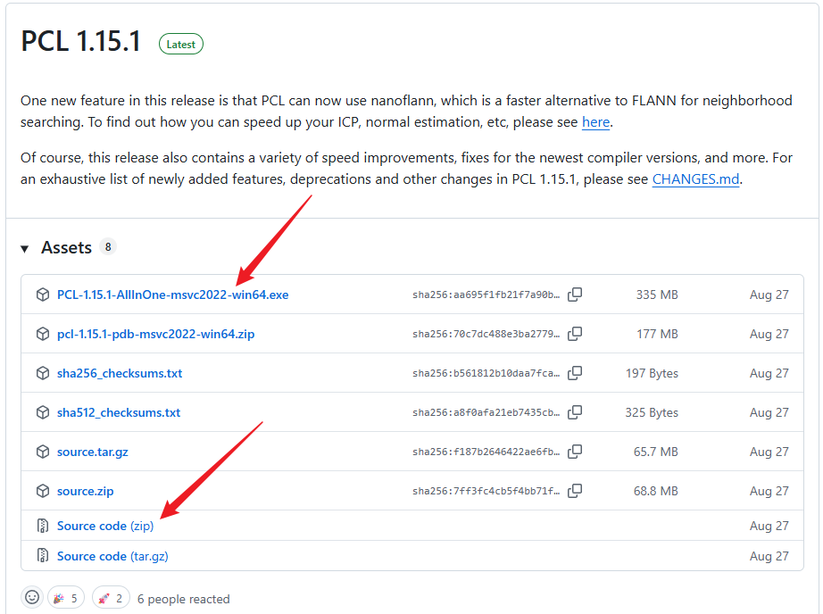Image resolution: width=823 pixels, height=614 pixels.
Task: Click package icon beside PCL AllInOne exe
Action: click(x=42, y=295)
